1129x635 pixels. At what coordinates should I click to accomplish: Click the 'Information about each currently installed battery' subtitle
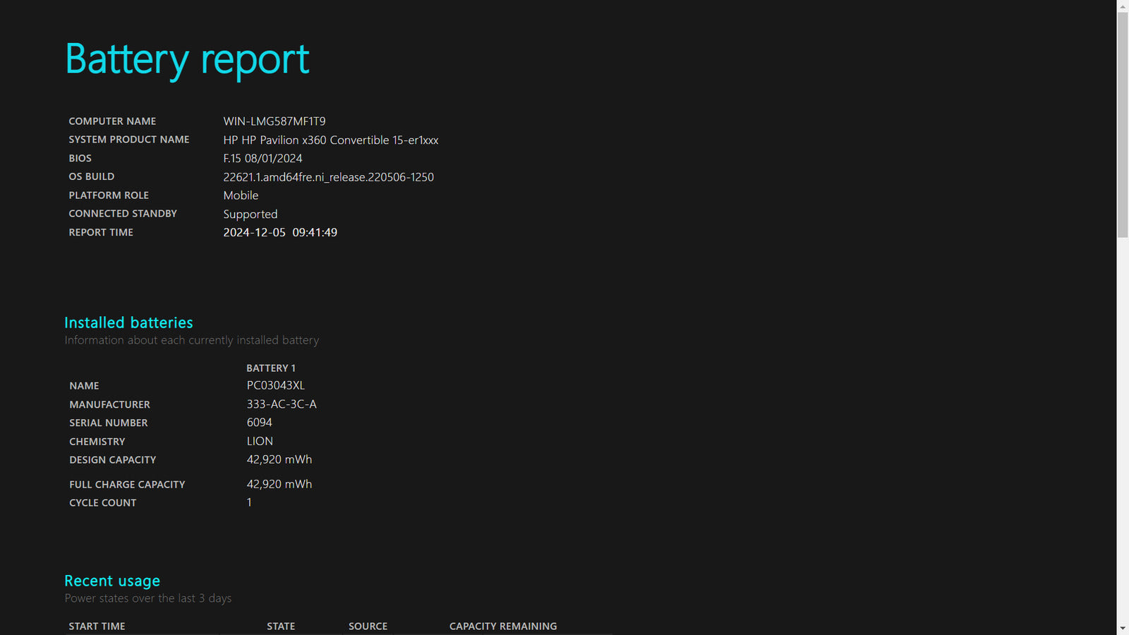192,340
